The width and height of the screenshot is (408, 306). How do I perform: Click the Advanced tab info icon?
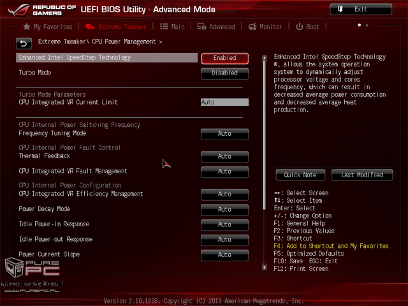coord(201,27)
